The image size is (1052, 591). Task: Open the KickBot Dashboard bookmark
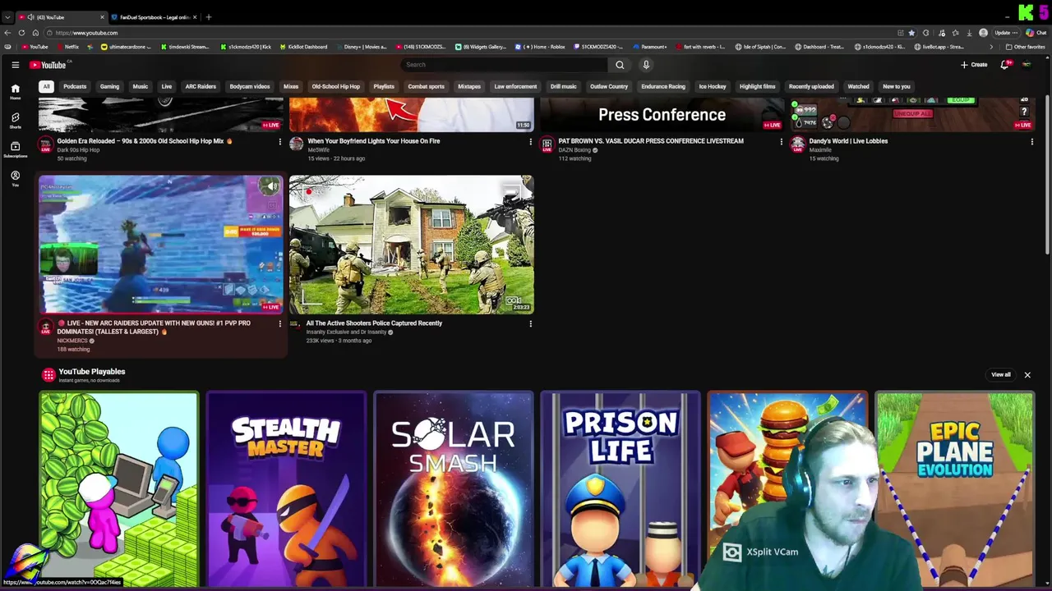coord(302,47)
